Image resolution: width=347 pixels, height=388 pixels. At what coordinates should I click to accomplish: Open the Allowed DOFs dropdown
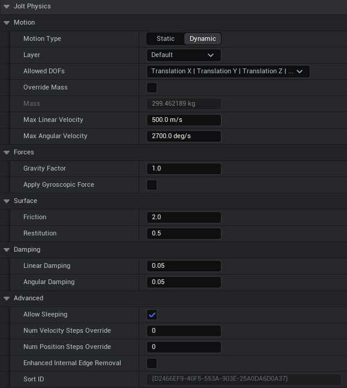[228, 71]
